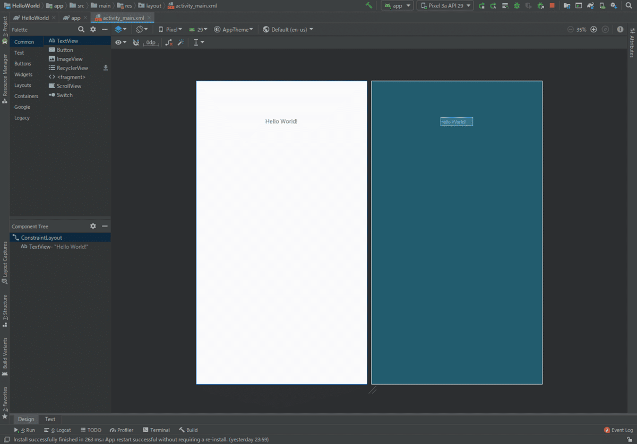This screenshot has width=637, height=444.
Task: Open the app run configuration dropdown
Action: (x=397, y=6)
